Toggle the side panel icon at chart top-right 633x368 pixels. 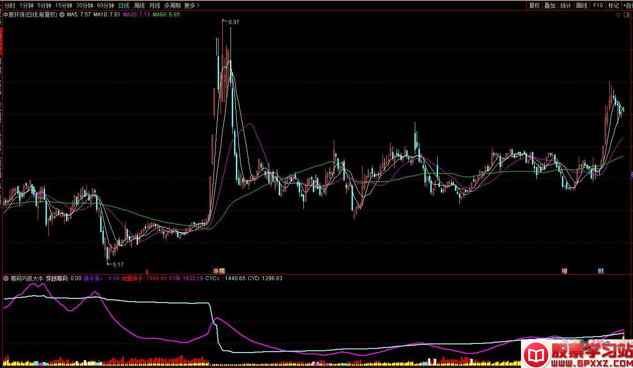[x=626, y=15]
